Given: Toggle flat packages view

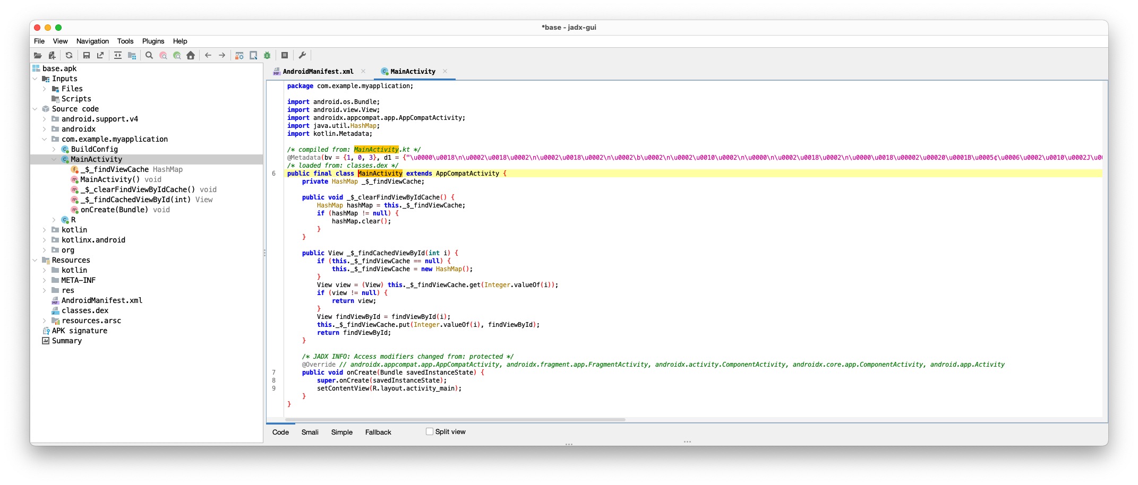Looking at the screenshot, I should pos(132,55).
